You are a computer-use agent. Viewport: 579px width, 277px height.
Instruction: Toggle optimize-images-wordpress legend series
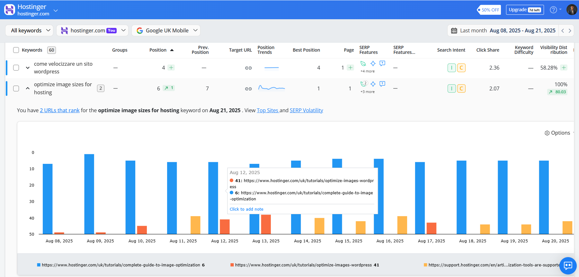coord(305,265)
